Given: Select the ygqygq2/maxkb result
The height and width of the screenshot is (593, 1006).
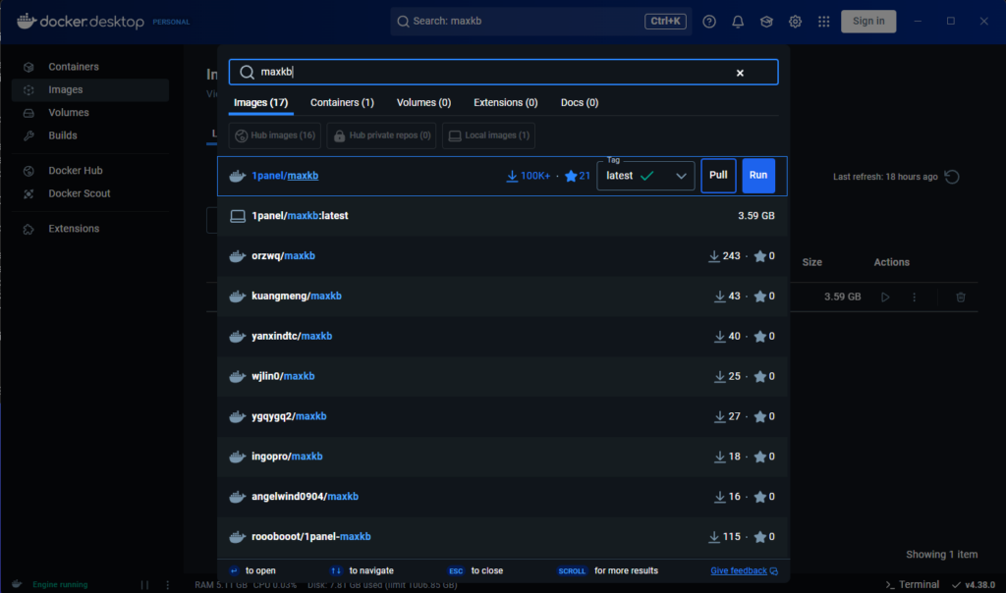Looking at the screenshot, I should pos(502,416).
